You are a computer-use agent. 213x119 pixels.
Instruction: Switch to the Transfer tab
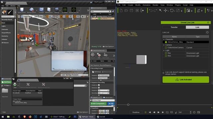point(174,27)
